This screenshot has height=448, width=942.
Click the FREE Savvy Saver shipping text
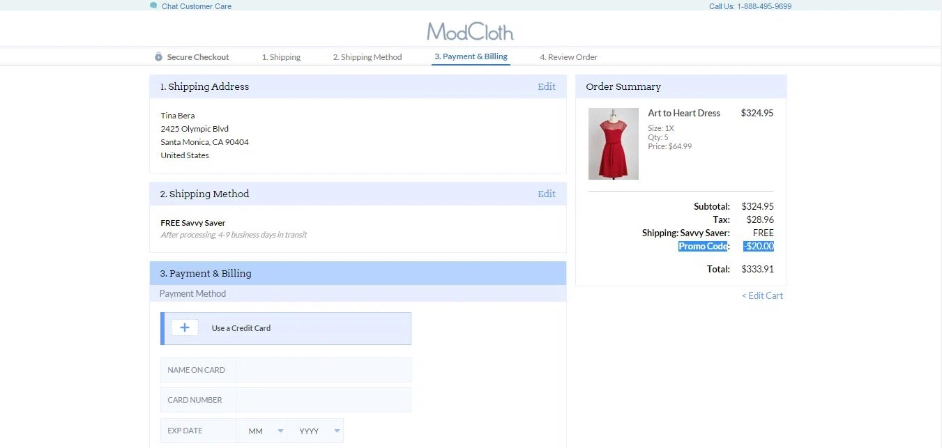coord(193,223)
